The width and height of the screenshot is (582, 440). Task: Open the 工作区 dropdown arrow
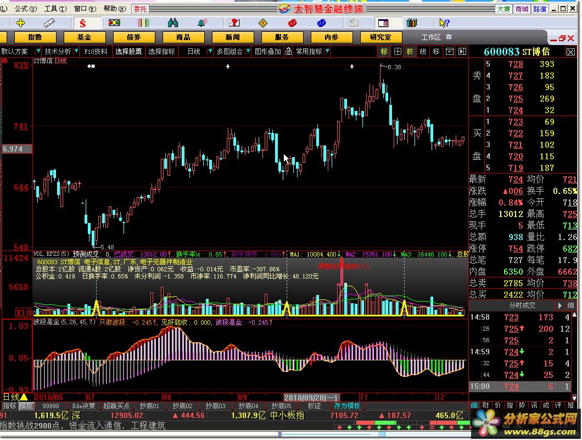click(x=449, y=37)
